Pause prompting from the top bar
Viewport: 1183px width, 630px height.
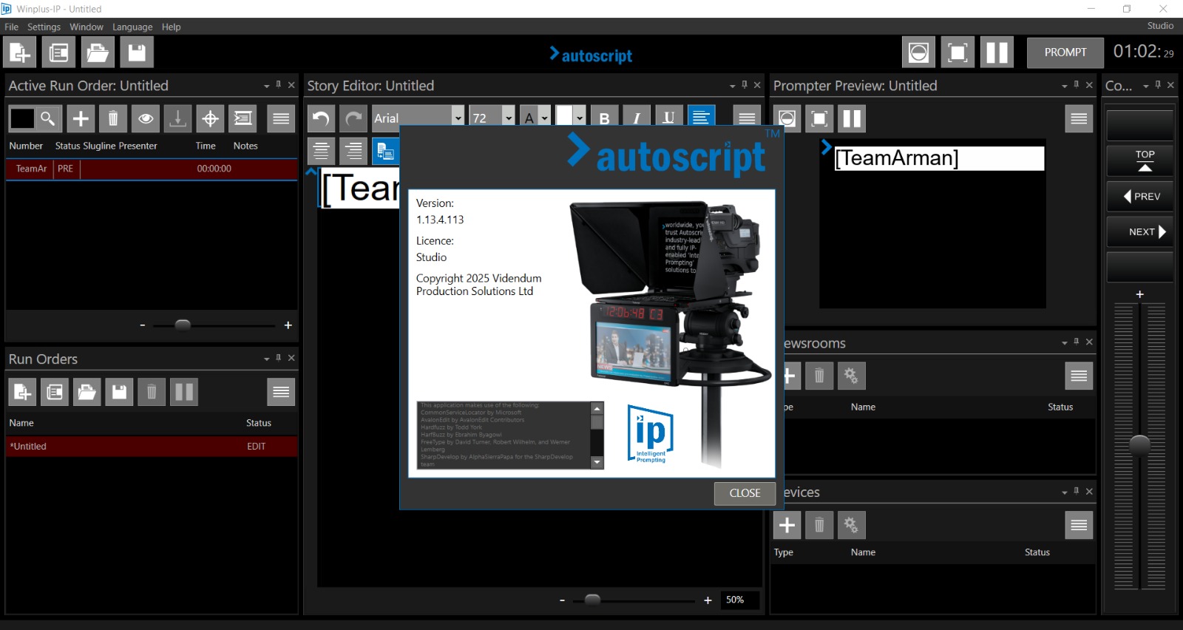point(997,52)
